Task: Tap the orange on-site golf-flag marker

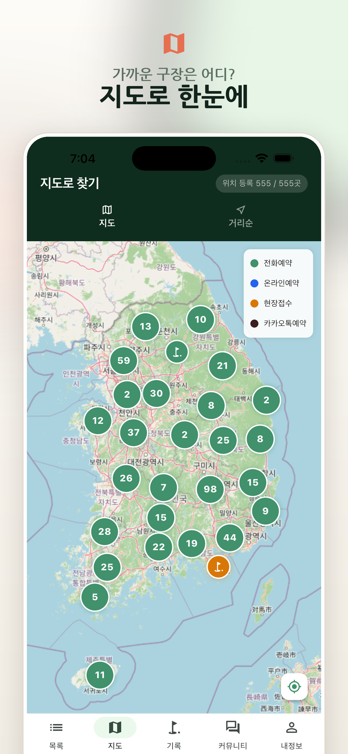Action: [x=218, y=567]
